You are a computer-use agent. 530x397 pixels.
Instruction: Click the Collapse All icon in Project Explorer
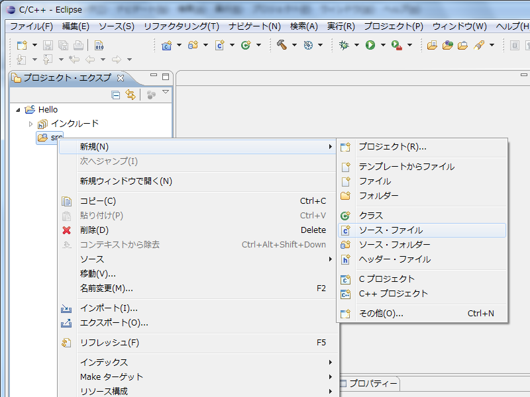tap(116, 95)
